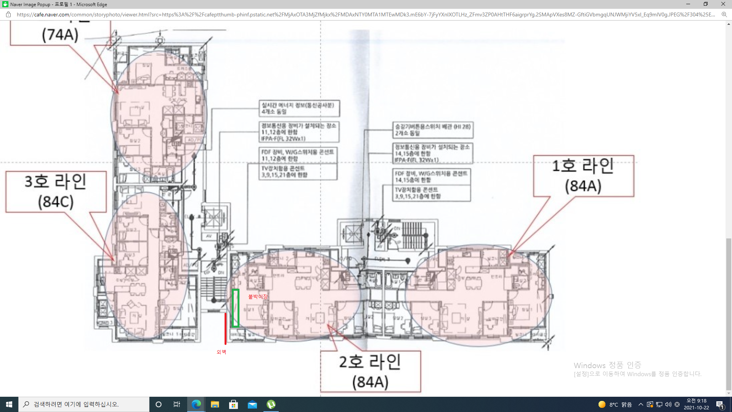The image size is (732, 412).
Task: Open the Windows Start menu
Action: tap(9, 404)
